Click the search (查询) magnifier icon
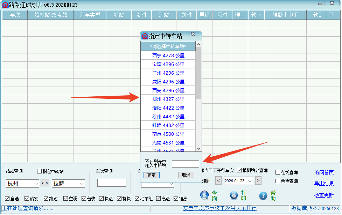Image resolution: width=342 pixels, height=215 pixels. pyautogui.click(x=204, y=195)
